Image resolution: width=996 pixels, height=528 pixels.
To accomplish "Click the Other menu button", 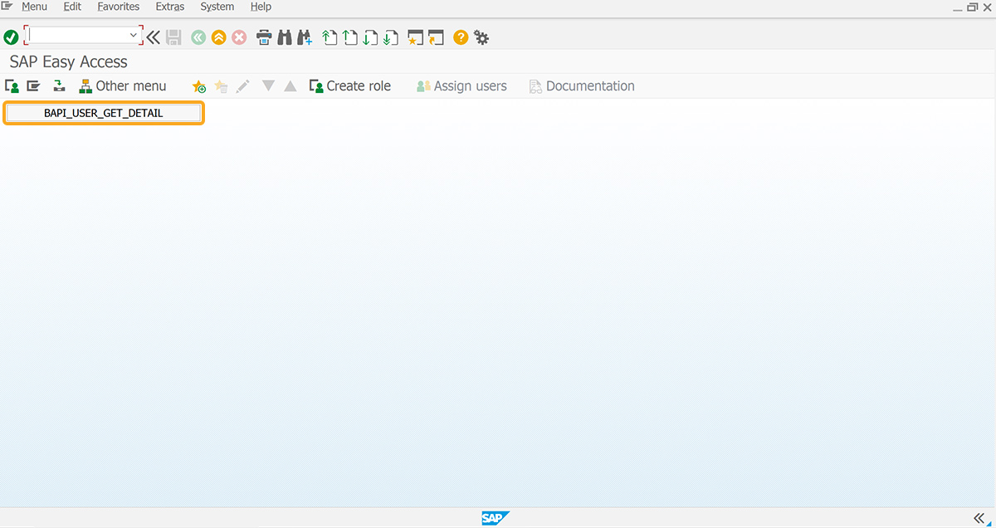I will click(x=122, y=86).
